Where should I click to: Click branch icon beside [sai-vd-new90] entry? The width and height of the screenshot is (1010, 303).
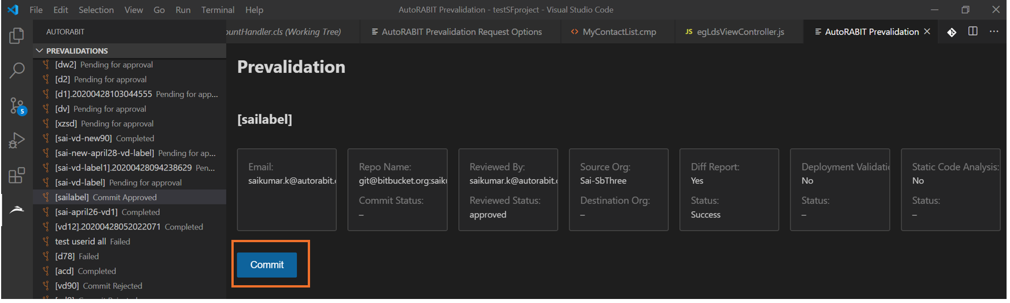pyautogui.click(x=45, y=138)
